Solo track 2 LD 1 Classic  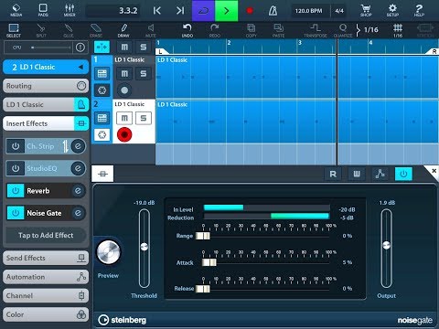(x=143, y=118)
